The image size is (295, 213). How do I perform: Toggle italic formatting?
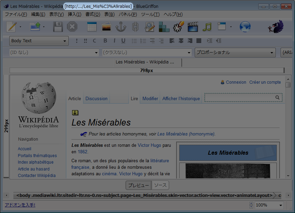click(114, 40)
